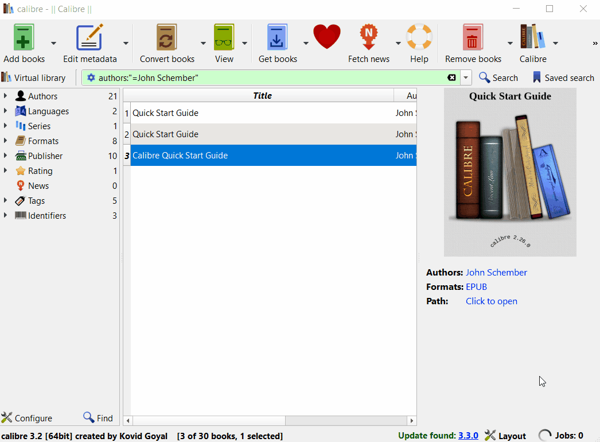
Task: Open Fetch news dropdown arrow
Action: click(398, 43)
